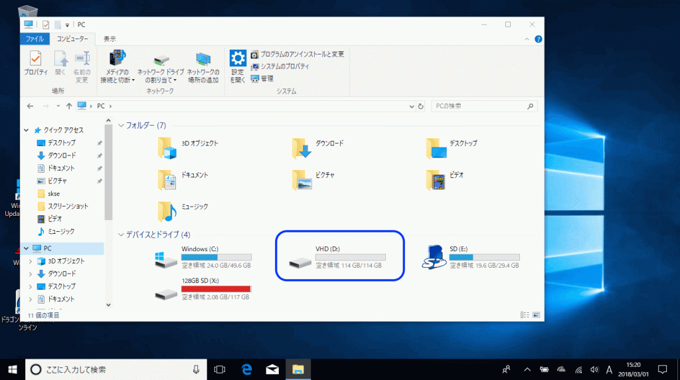Go back with the back arrow

(x=30, y=106)
